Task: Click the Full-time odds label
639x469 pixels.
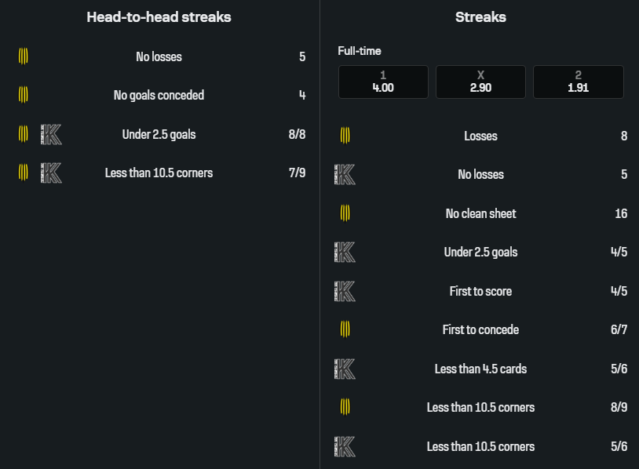Action: 360,51
